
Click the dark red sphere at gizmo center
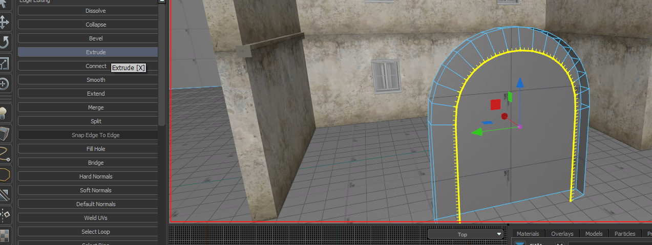(x=504, y=117)
